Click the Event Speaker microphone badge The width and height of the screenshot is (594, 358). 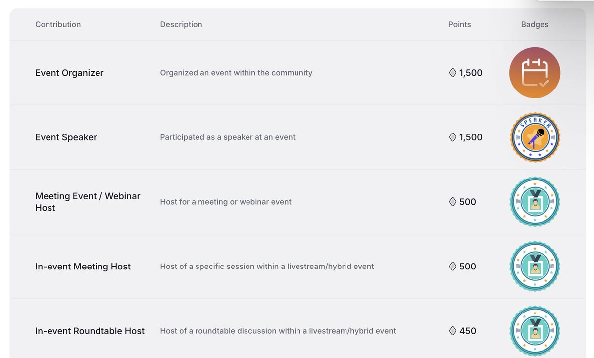pos(535,137)
